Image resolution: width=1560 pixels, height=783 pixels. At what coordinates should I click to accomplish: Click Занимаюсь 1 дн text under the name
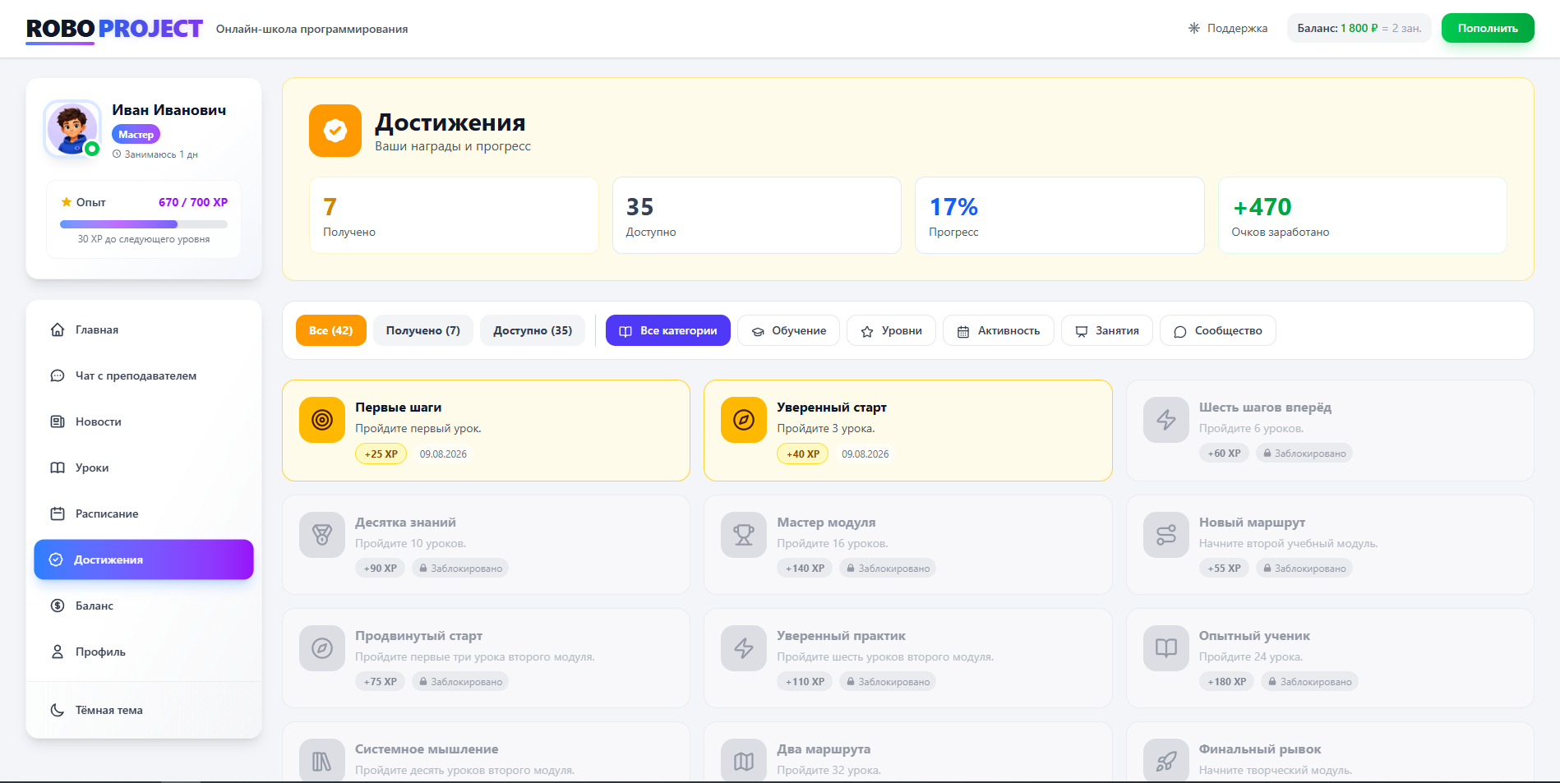point(155,154)
